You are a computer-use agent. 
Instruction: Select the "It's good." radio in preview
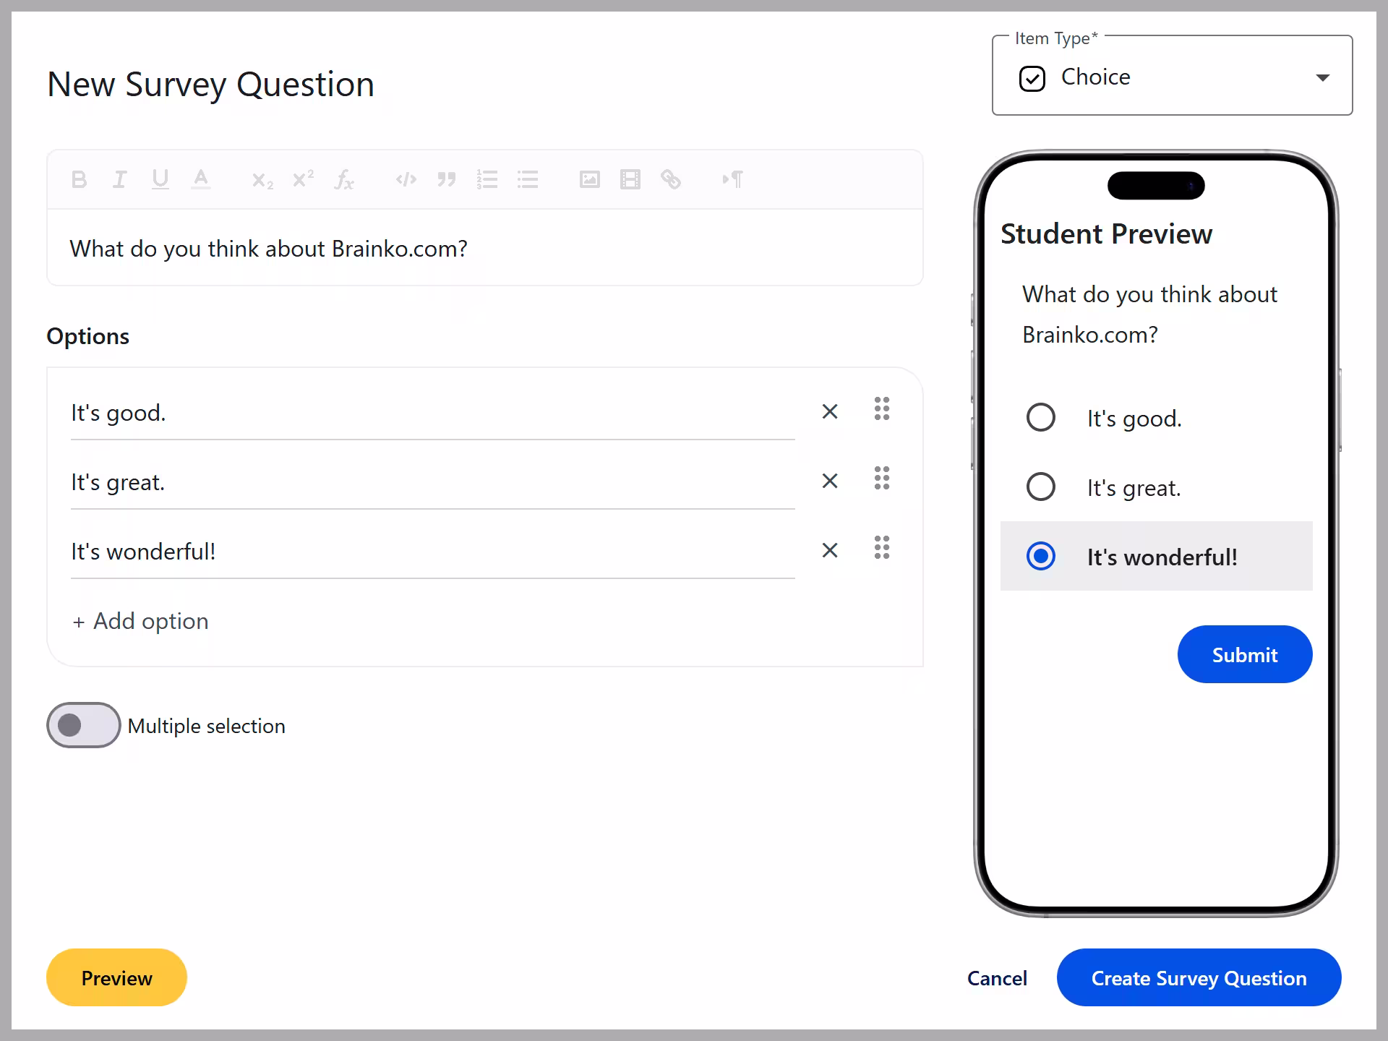[1041, 418]
